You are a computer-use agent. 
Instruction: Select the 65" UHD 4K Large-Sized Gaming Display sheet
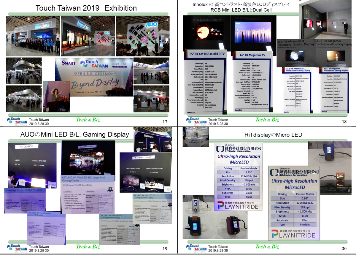click(88, 194)
